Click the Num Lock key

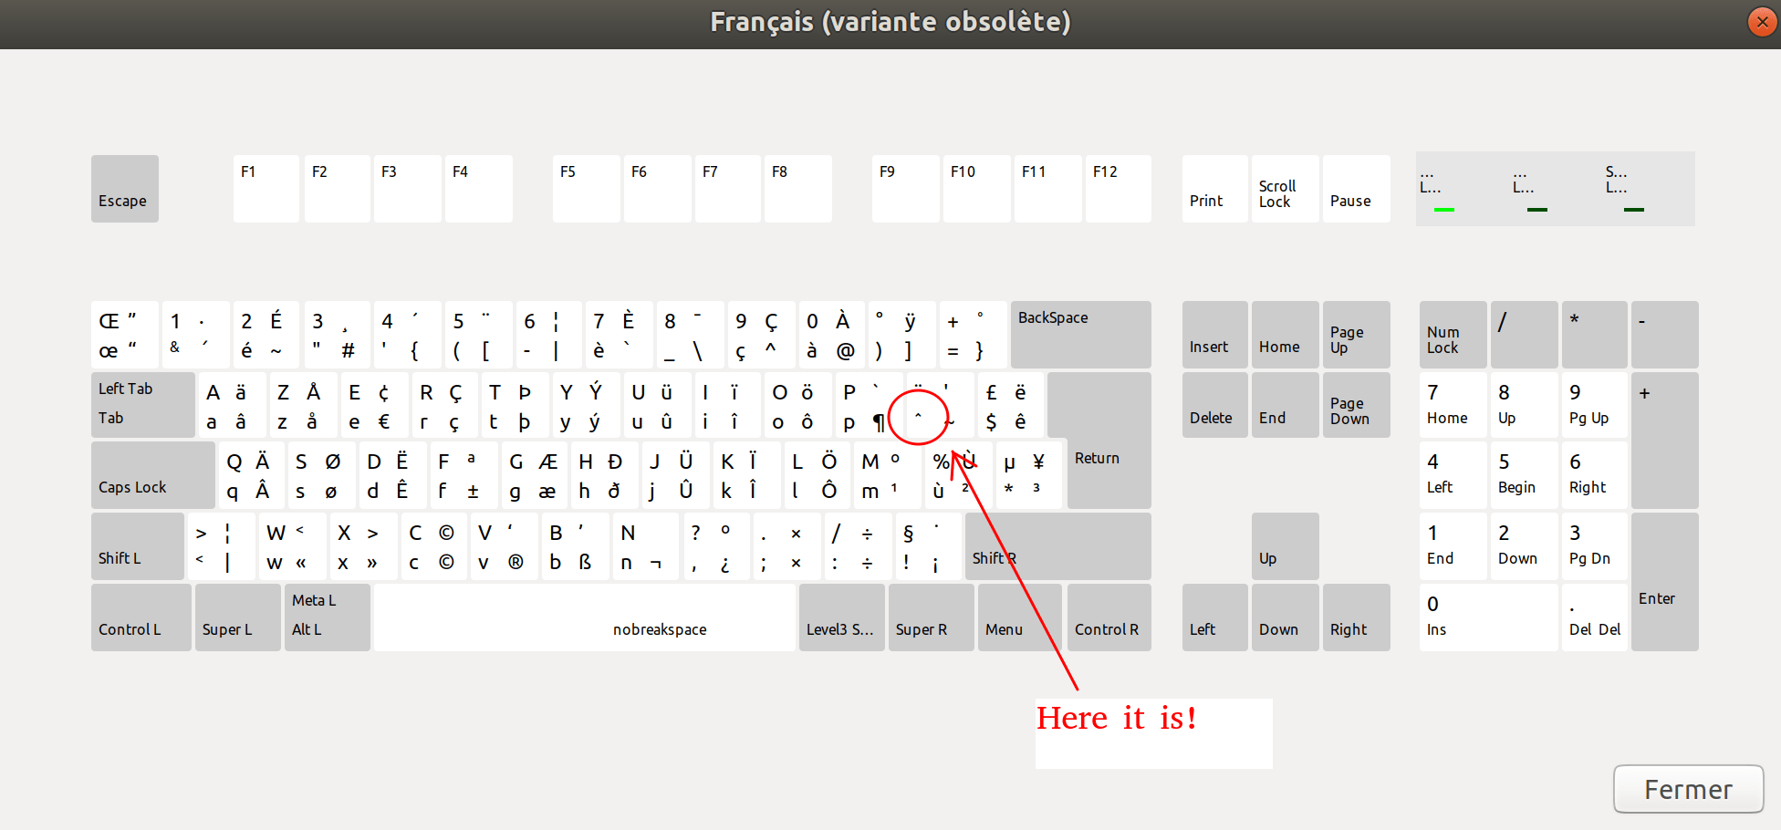point(1452,334)
